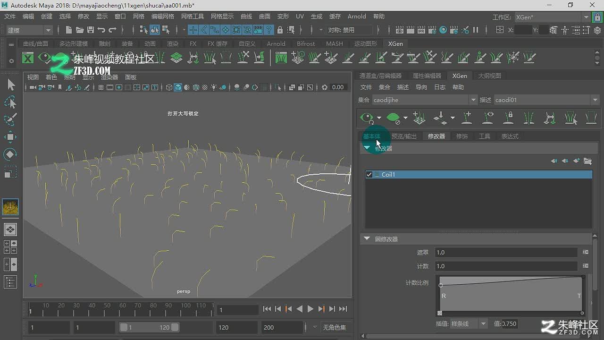Screen dimensions: 604x340
Task: Click the lock guide icon in XGen panel
Action: pyautogui.click(x=508, y=117)
